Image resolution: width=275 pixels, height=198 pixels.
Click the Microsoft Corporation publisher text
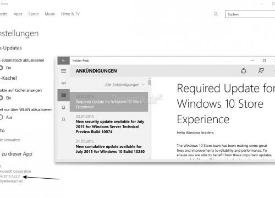click(x=15, y=172)
